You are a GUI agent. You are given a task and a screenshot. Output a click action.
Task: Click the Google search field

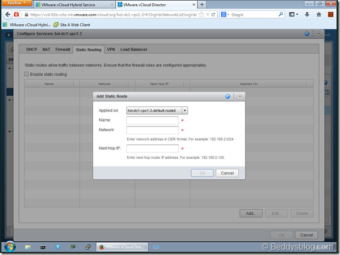point(254,15)
